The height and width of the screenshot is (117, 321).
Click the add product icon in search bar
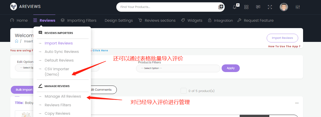[x=221, y=7]
